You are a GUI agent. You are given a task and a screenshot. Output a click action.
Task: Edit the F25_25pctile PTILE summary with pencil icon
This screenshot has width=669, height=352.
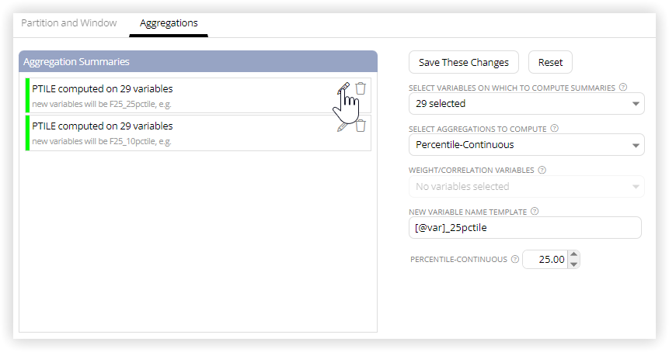click(x=343, y=88)
